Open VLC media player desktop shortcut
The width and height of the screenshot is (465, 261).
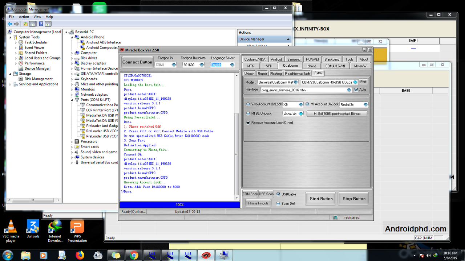[11, 231]
